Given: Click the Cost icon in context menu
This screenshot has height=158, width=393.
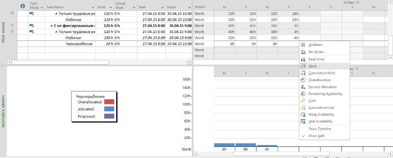Looking at the screenshot, I should [x=303, y=101].
